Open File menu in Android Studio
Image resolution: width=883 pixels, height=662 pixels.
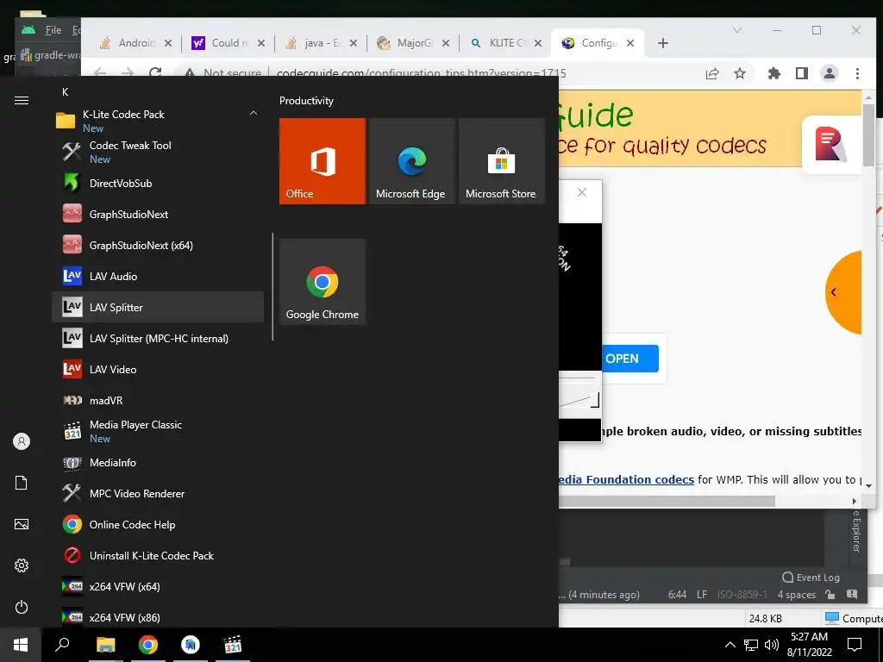tap(53, 30)
